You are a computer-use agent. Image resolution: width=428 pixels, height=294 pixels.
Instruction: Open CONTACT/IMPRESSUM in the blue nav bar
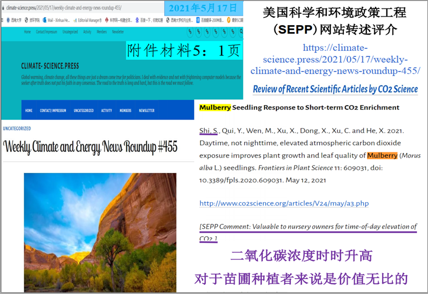click(x=52, y=110)
